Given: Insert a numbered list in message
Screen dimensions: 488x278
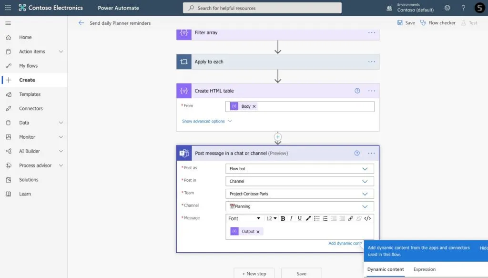Looking at the screenshot, I should click(x=325, y=218).
